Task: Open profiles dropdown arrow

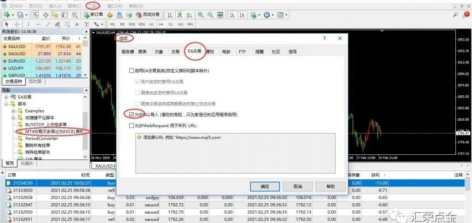Action: point(26,15)
